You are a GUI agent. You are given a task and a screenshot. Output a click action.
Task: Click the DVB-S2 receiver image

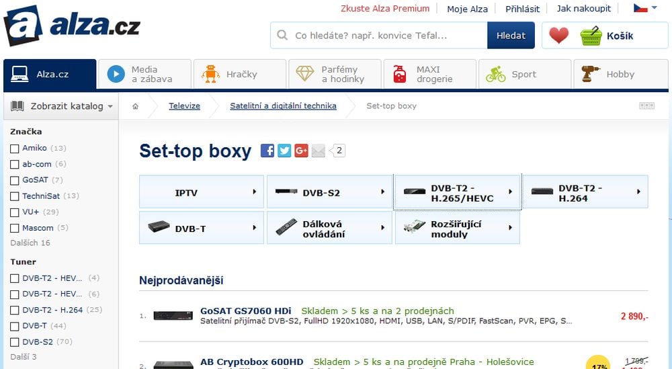pyautogui.click(x=286, y=192)
